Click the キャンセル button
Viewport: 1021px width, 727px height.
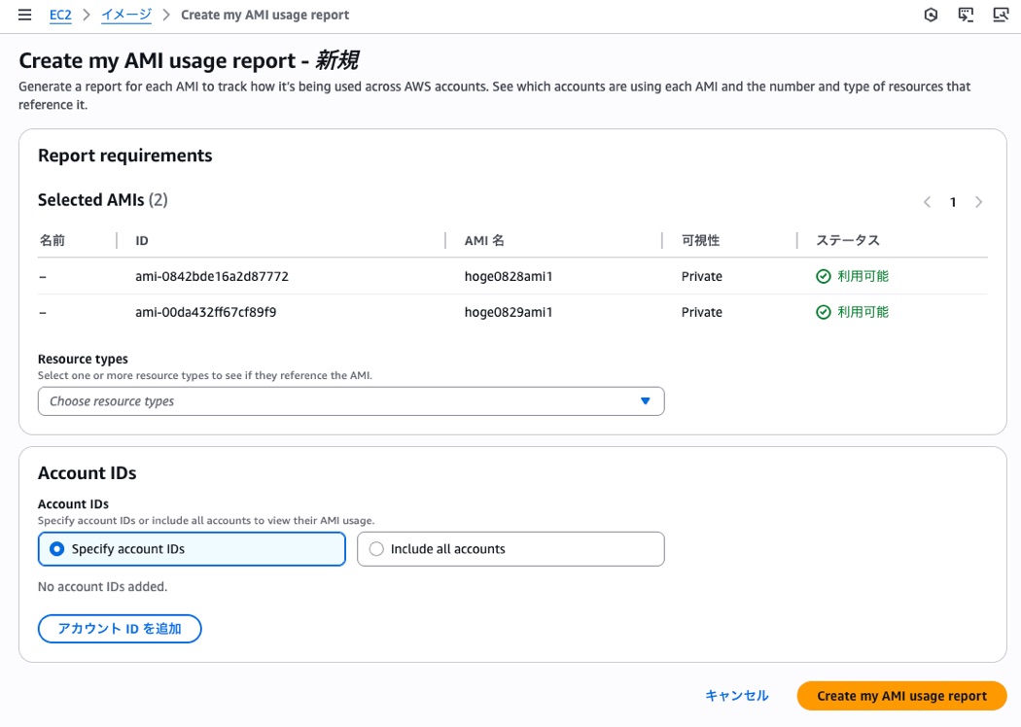point(737,696)
